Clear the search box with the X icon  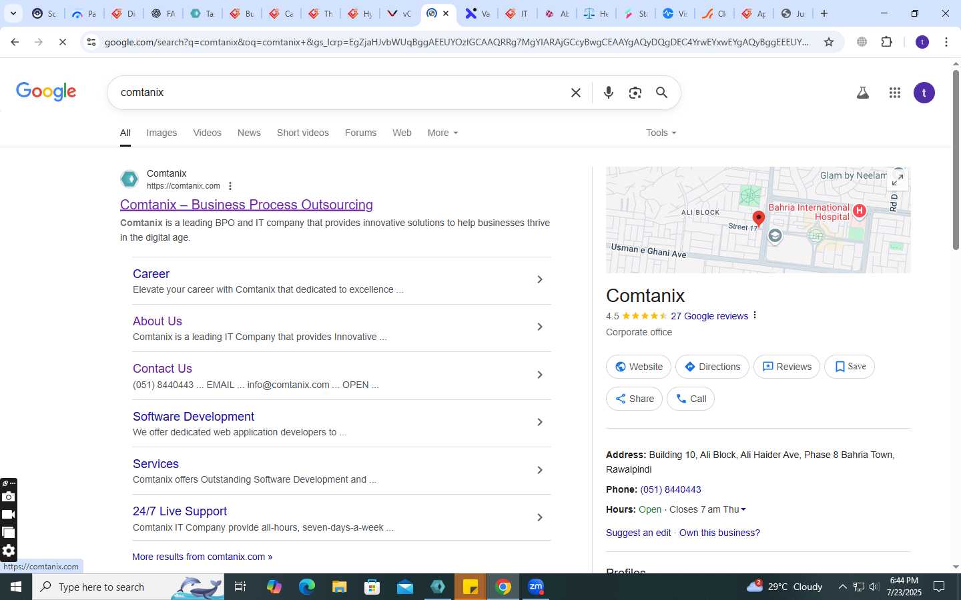pyautogui.click(x=576, y=93)
